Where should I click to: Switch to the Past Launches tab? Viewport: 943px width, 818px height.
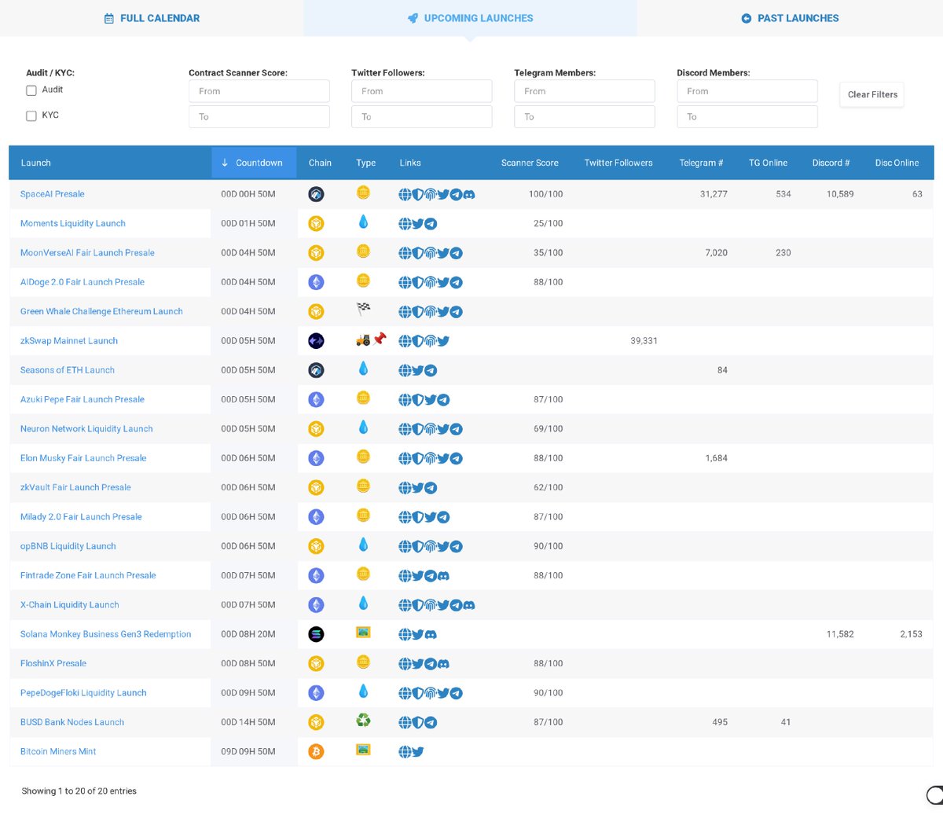tap(789, 18)
